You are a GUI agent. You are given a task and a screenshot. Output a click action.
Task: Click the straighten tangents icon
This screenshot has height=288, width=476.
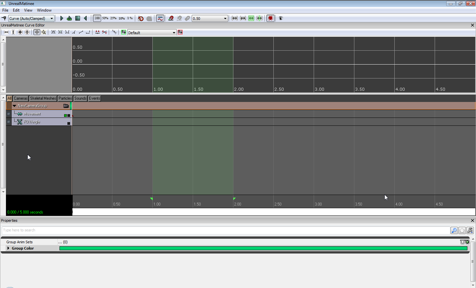point(104,32)
